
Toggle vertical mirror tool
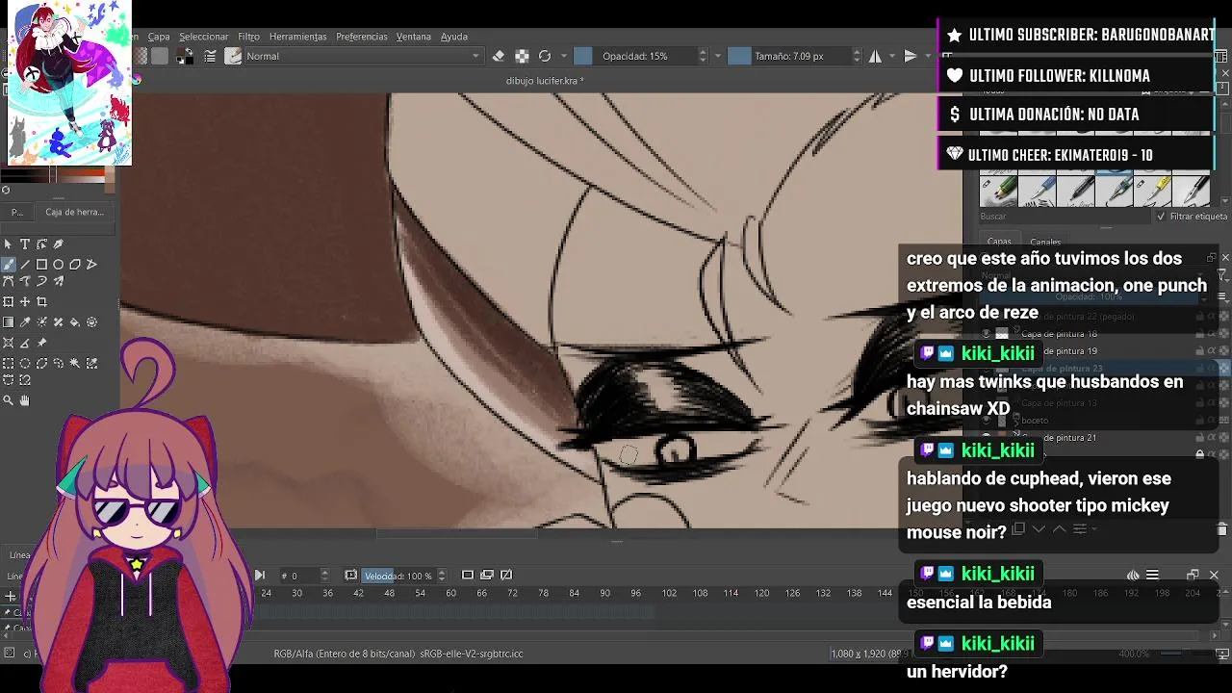tap(911, 56)
